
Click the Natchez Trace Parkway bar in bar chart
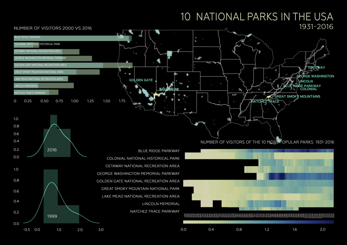click(x=36, y=93)
